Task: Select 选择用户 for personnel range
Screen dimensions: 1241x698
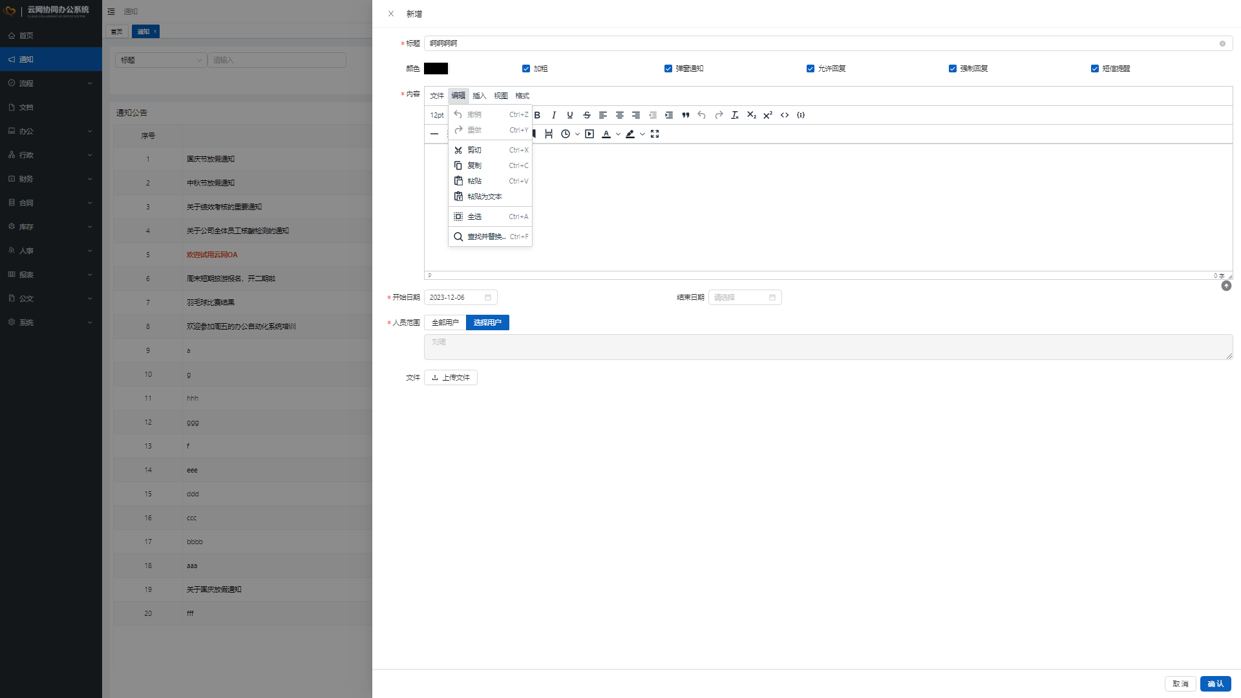Action: [487, 323]
